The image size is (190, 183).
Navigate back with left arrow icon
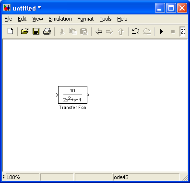click(99, 31)
